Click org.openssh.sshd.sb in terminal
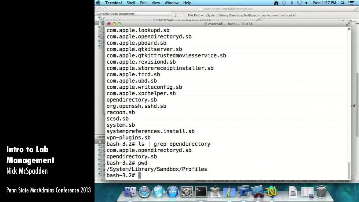 136,106
